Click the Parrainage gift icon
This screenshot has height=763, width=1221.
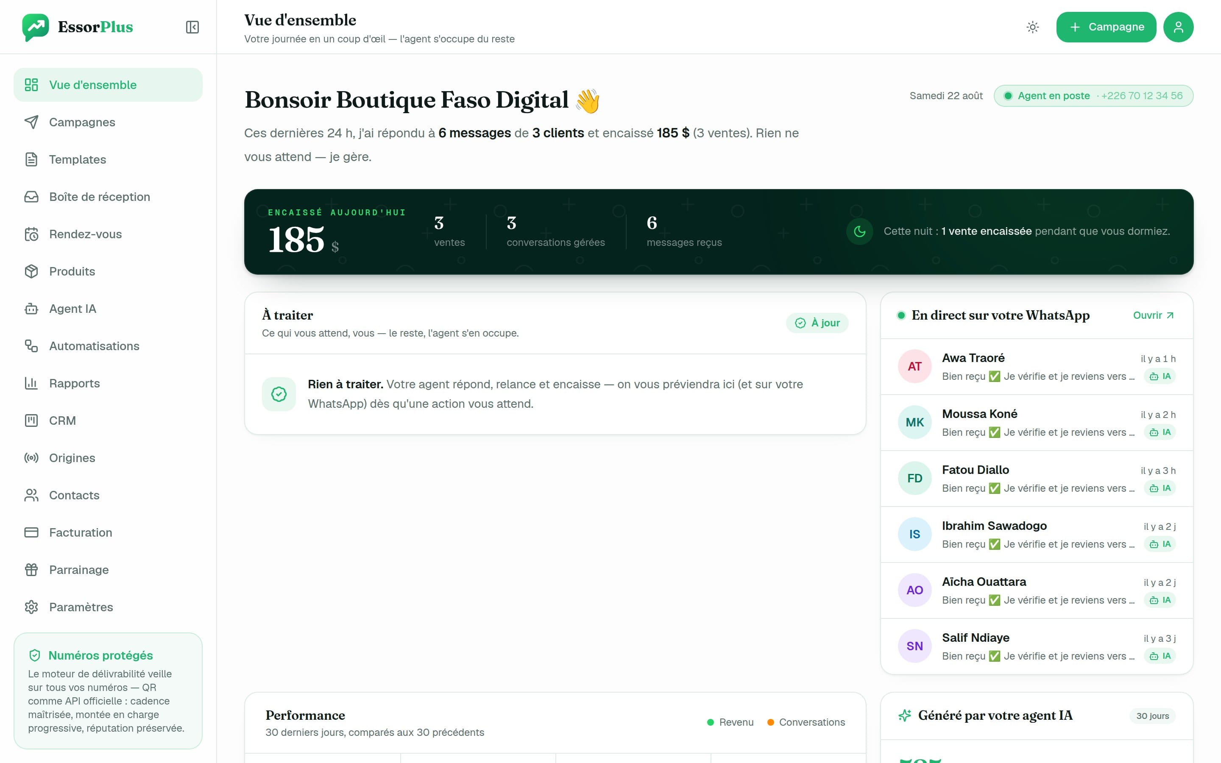(x=31, y=570)
